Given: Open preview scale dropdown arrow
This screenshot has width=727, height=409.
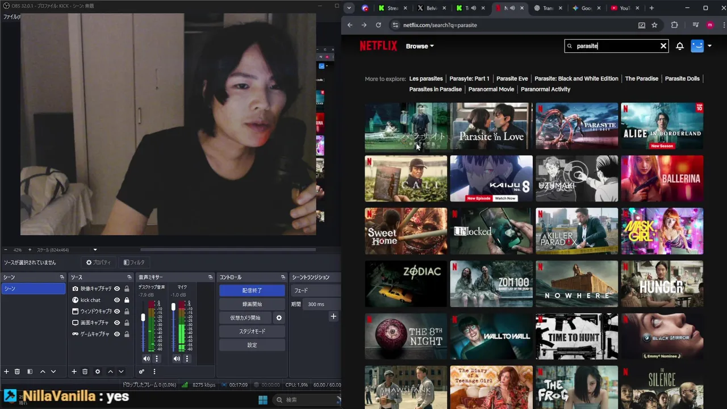Looking at the screenshot, I should [x=95, y=250].
